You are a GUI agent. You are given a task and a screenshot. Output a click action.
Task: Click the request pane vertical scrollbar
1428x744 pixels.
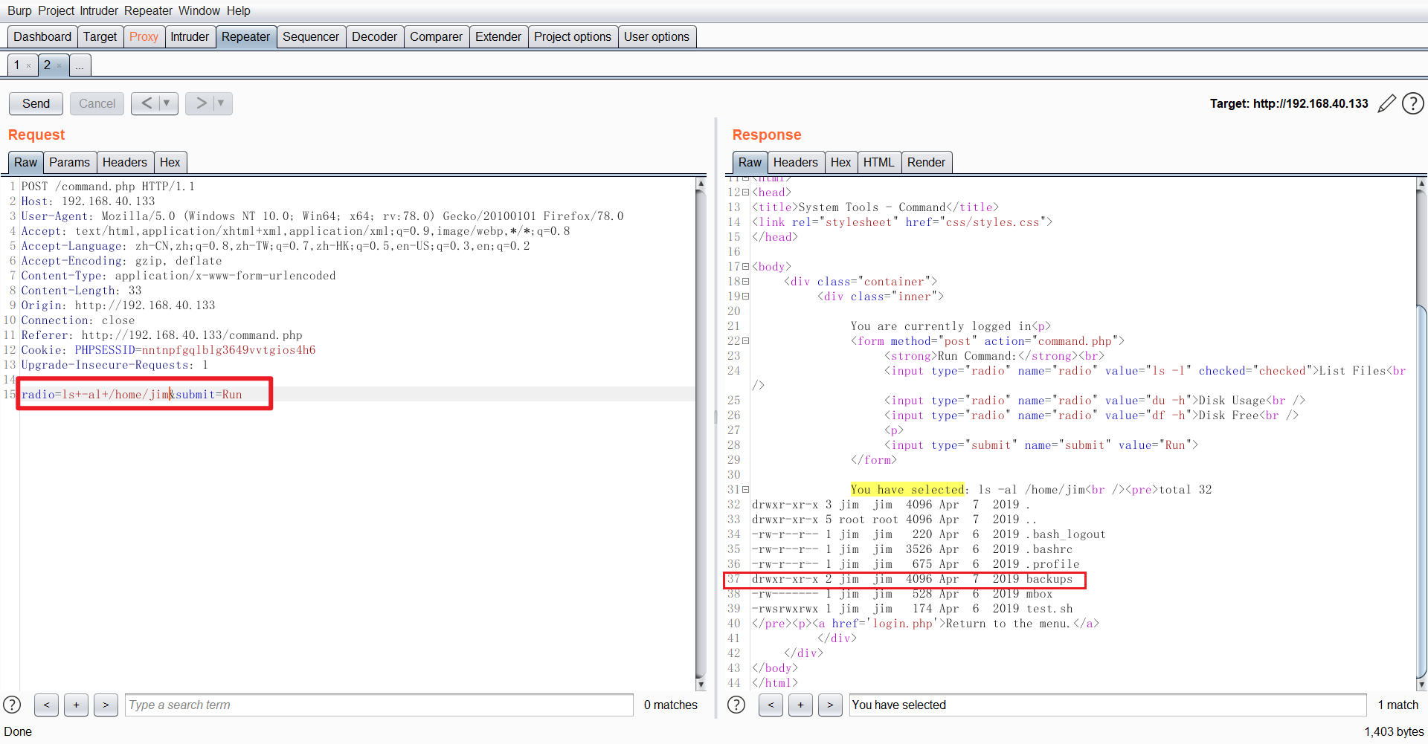pos(701,435)
